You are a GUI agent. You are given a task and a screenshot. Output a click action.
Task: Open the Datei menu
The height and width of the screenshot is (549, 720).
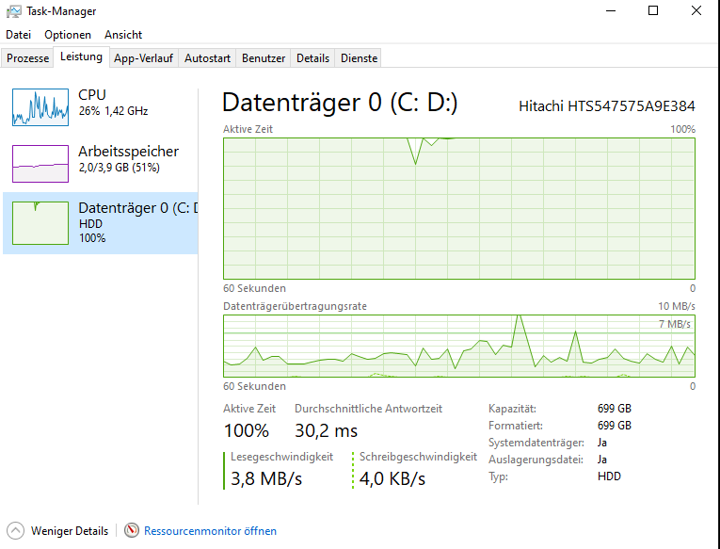coord(19,35)
